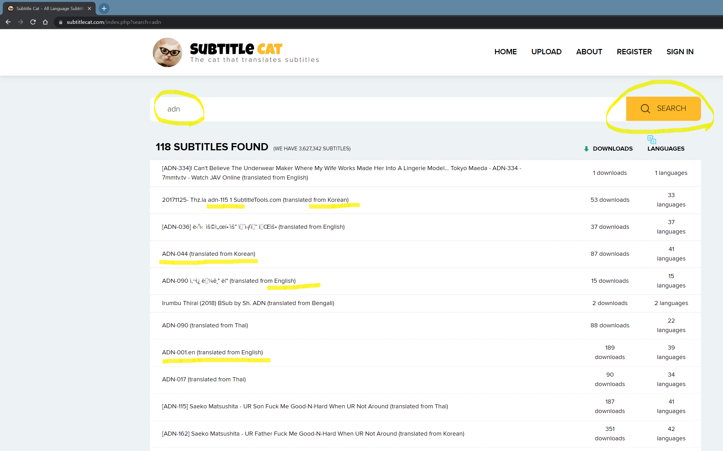
Task: Click the address bar URL
Action: 114,22
